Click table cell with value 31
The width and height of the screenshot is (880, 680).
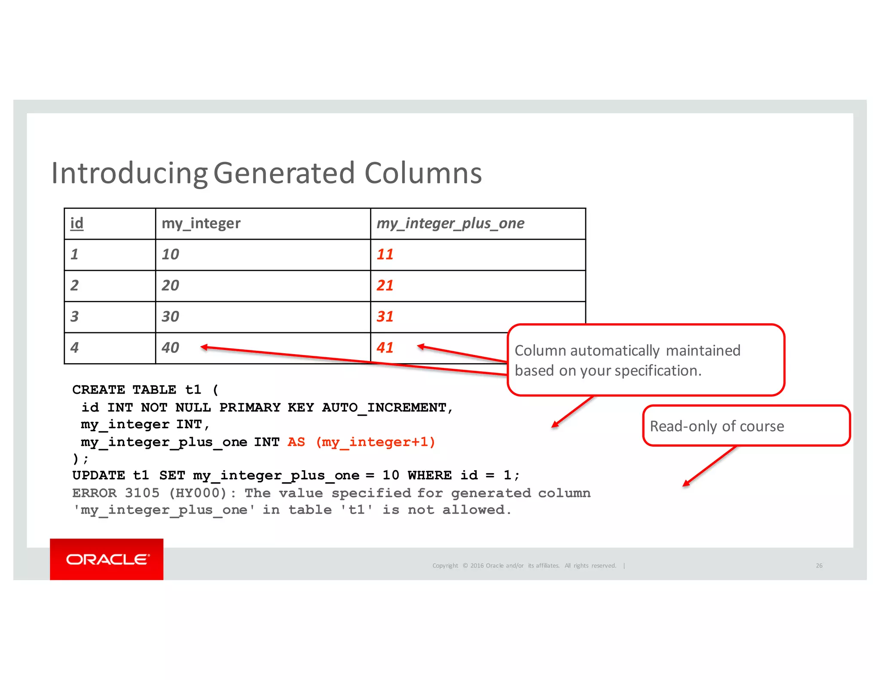[478, 317]
